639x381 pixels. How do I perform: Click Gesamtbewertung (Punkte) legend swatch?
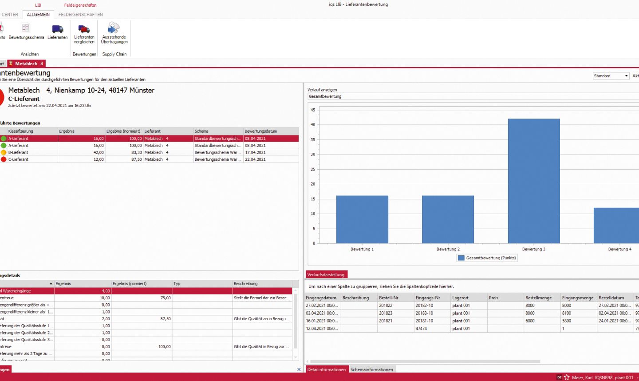tap(461, 258)
